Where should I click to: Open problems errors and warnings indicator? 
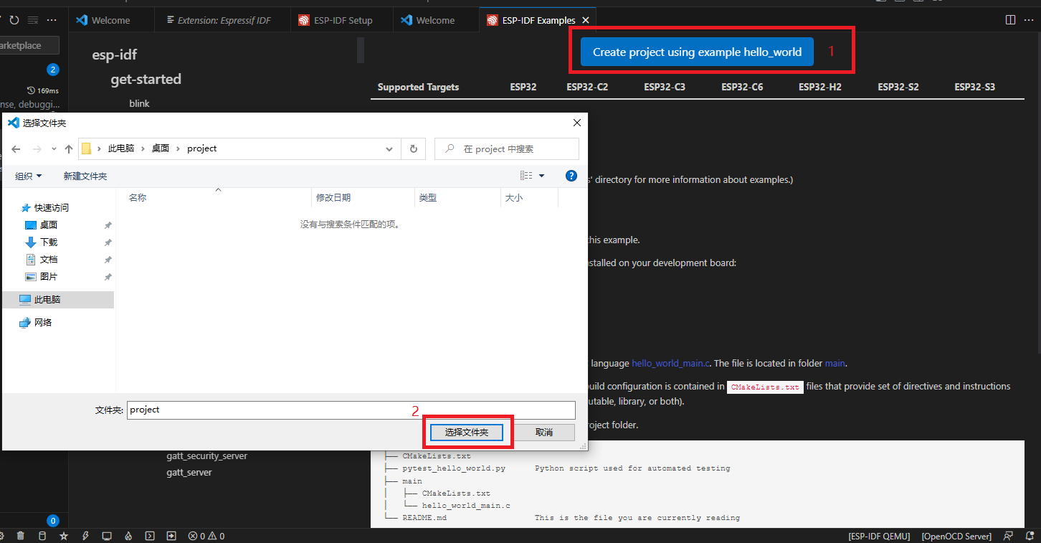[206, 536]
